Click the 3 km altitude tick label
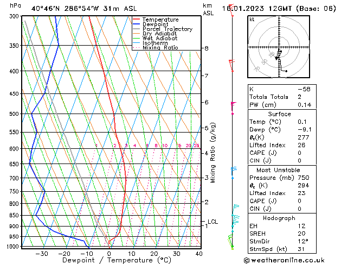The width and height of the screenshot is (341, 264). point(207,178)
